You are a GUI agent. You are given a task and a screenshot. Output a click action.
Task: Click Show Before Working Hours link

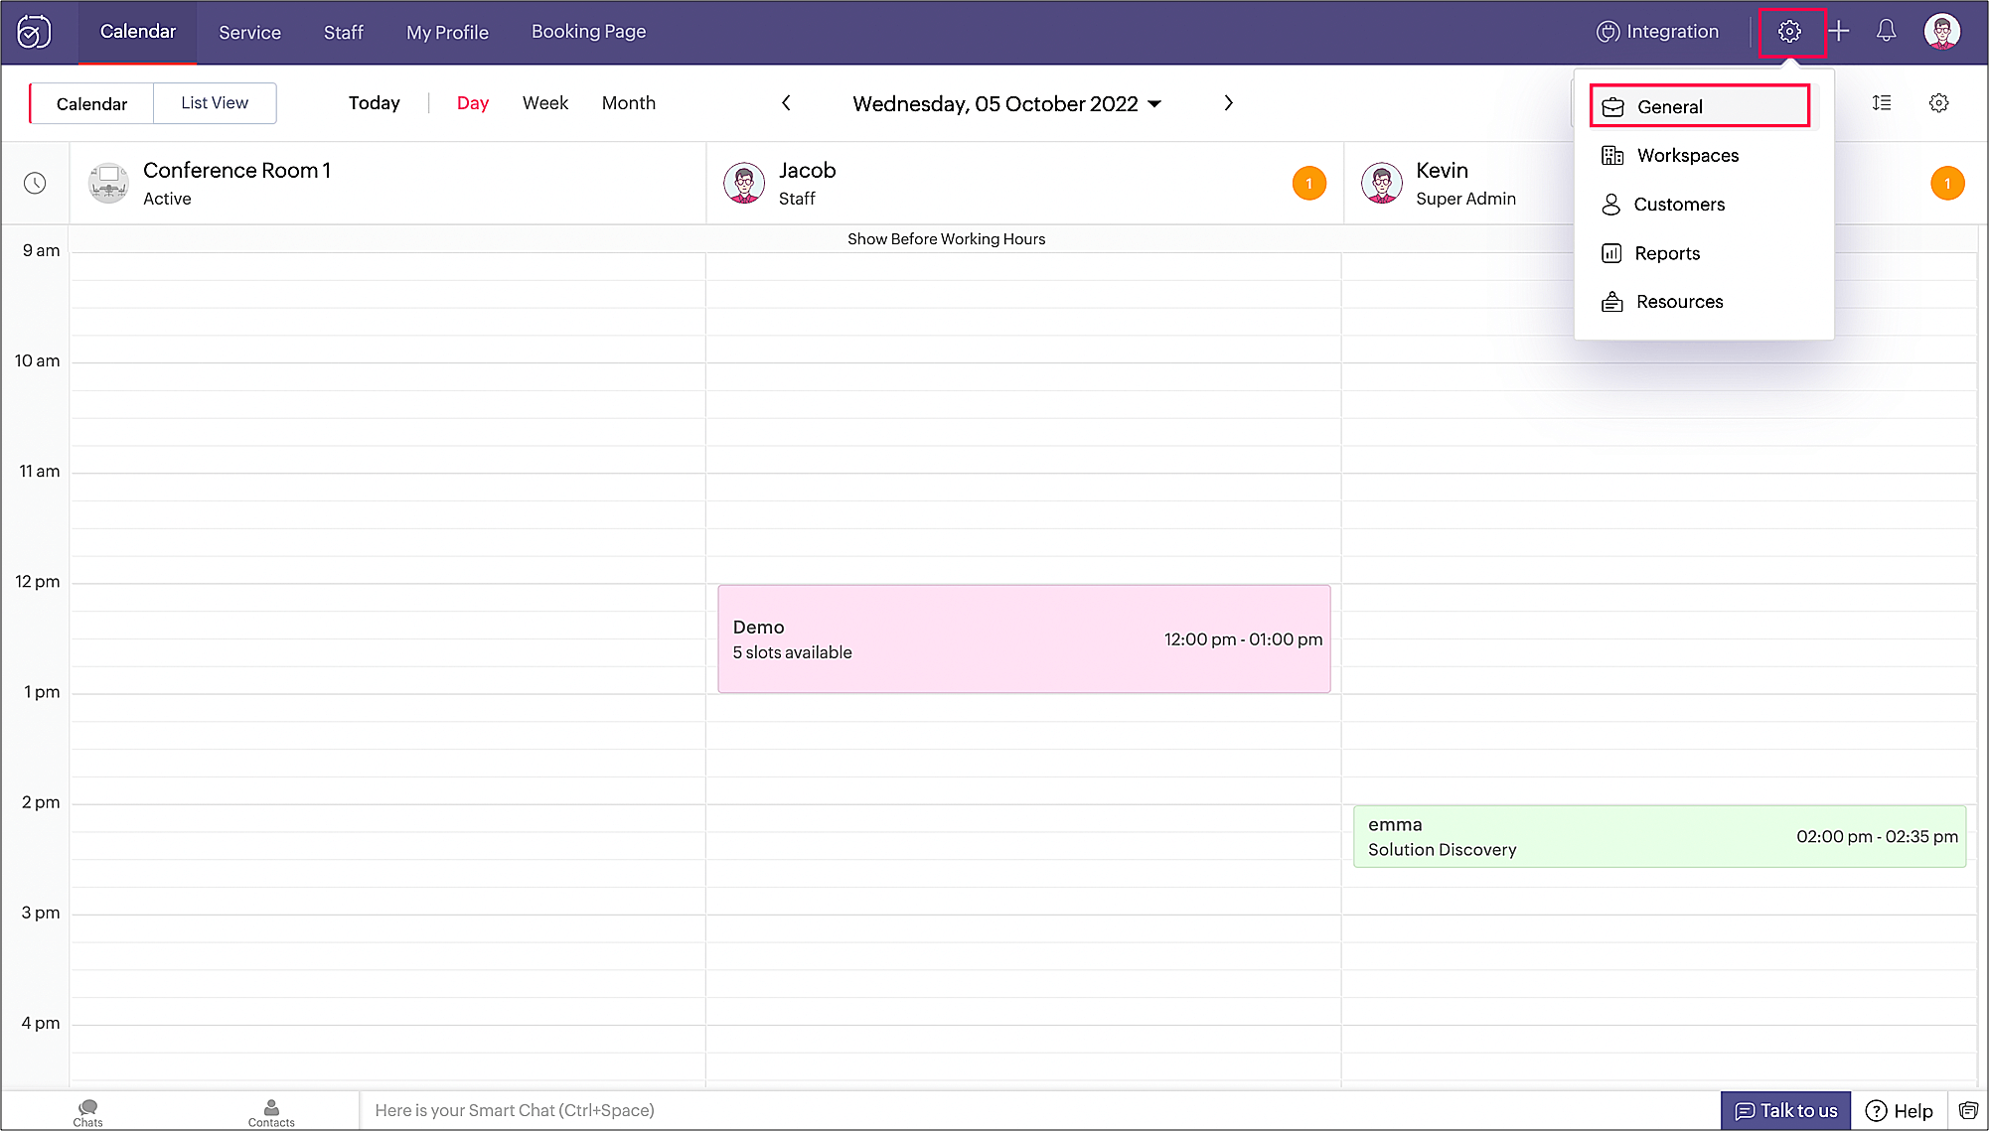tap(946, 239)
